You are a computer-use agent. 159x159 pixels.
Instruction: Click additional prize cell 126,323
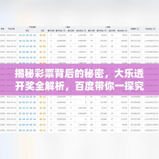pyautogui.click(x=124, y=102)
